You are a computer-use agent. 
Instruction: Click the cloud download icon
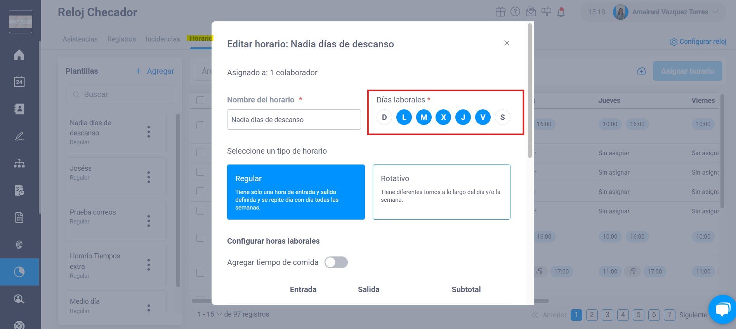point(641,71)
